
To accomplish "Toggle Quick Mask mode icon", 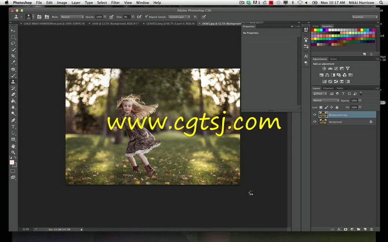I will 13,171.
